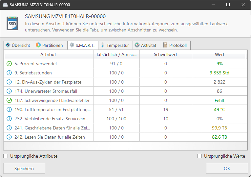
Task: Sort by the Schwellwert column header
Action: point(165,54)
